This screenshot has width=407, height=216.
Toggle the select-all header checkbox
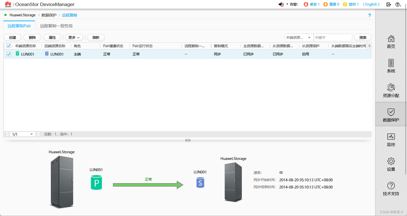(x=9, y=46)
